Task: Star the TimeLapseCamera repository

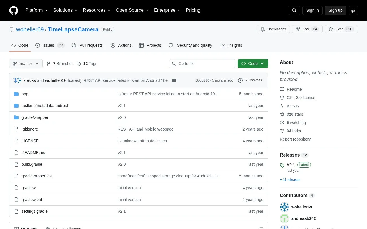Action: (x=341, y=29)
